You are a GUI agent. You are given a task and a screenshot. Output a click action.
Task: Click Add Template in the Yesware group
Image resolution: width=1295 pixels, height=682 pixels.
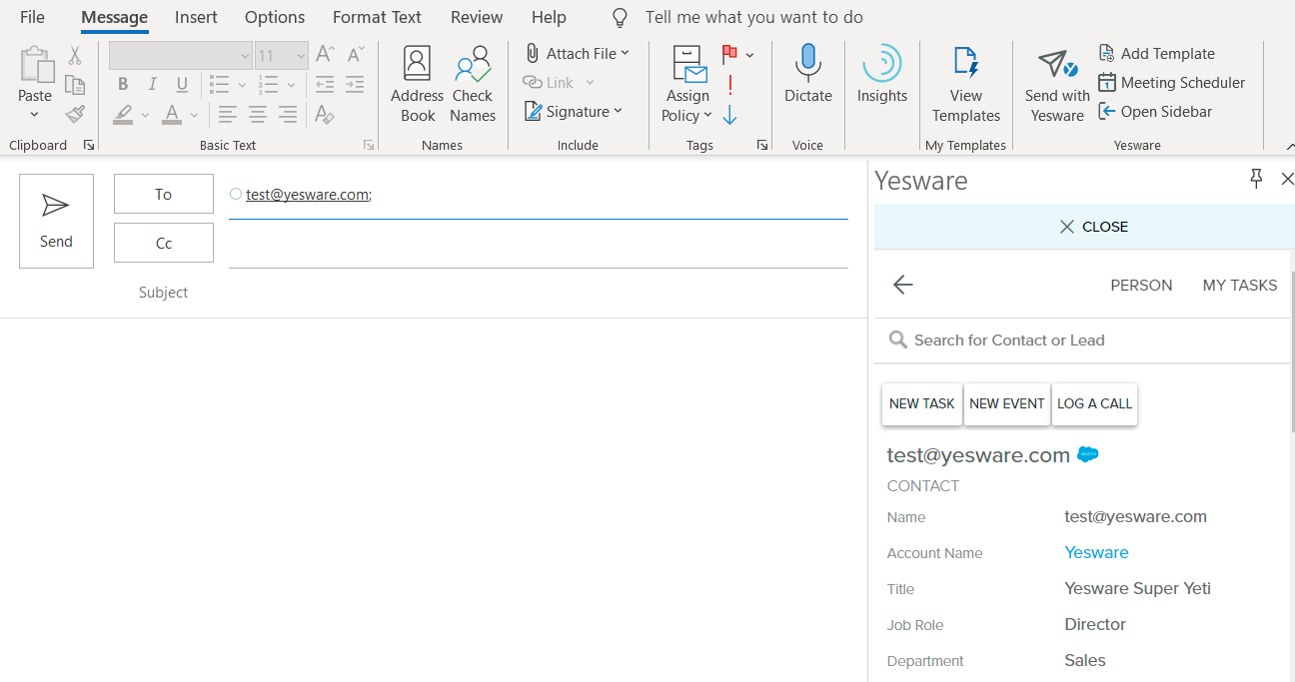1157,54
